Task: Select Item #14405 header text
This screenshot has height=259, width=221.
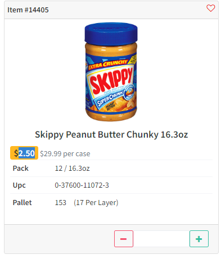Action: click(x=28, y=10)
